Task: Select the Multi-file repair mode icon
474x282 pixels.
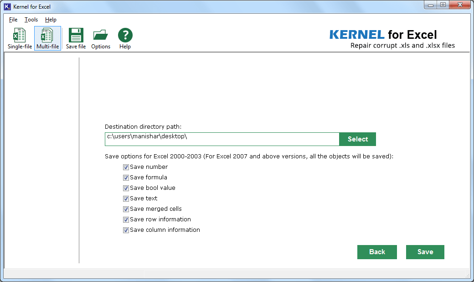Action: pos(47,38)
